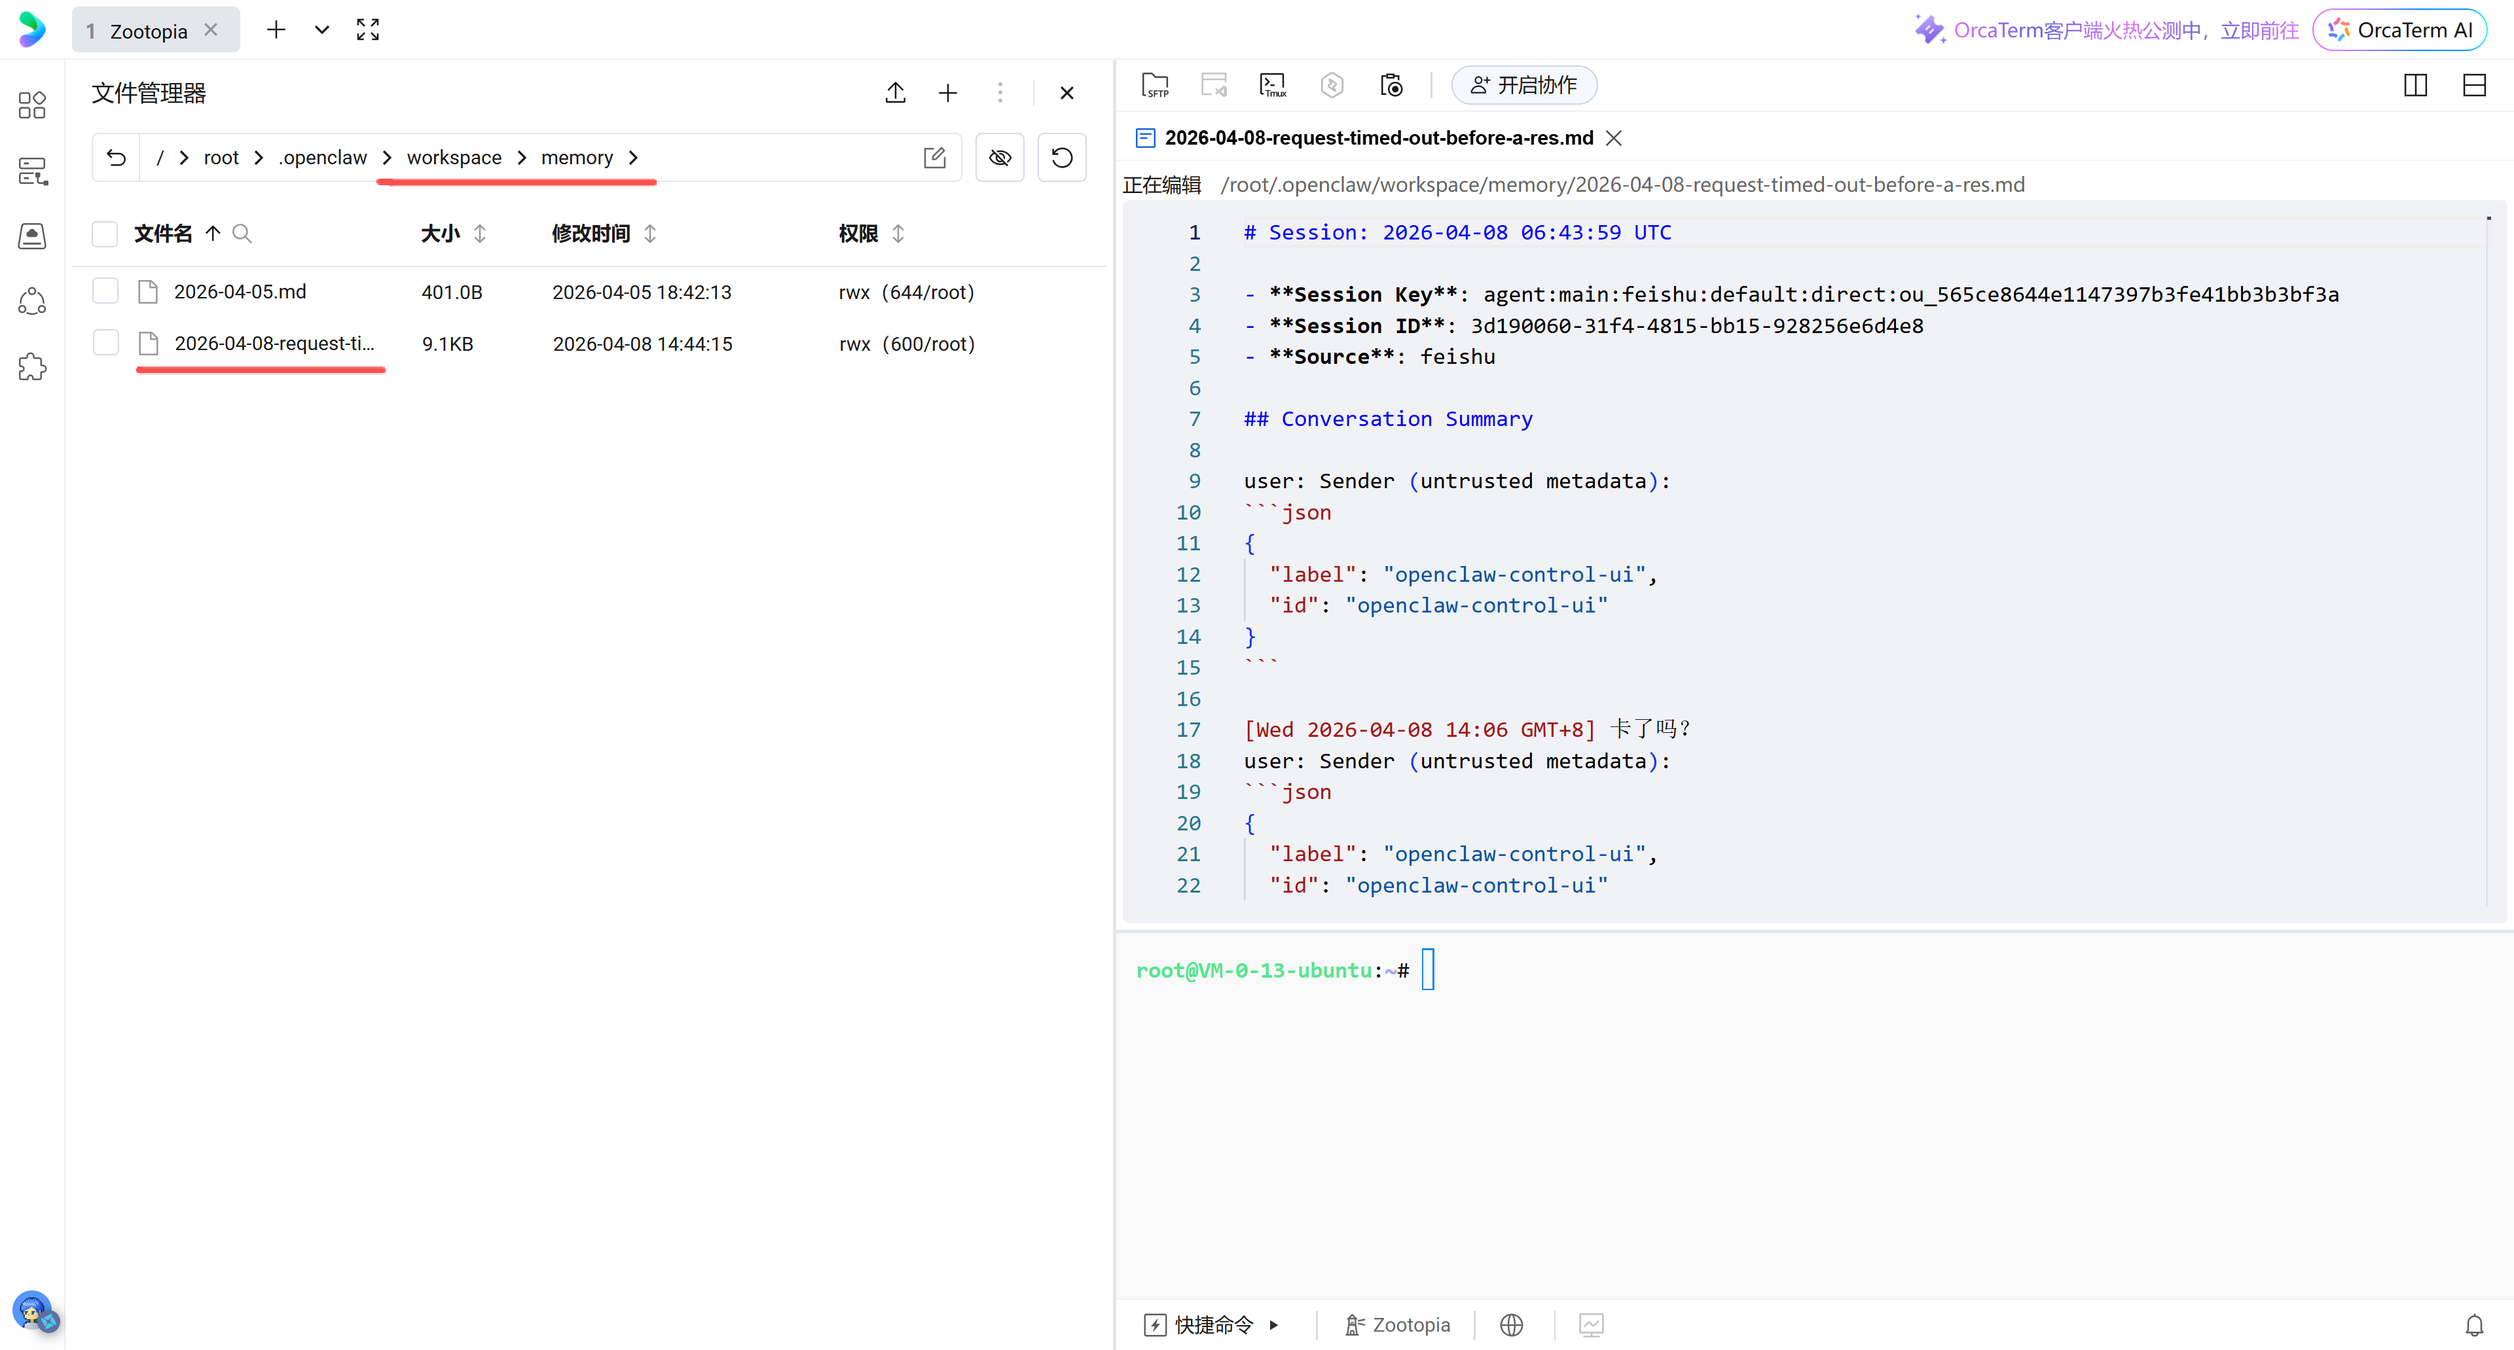Click the 开启协作 collaboration button
This screenshot has width=2514, height=1350.
1523,86
